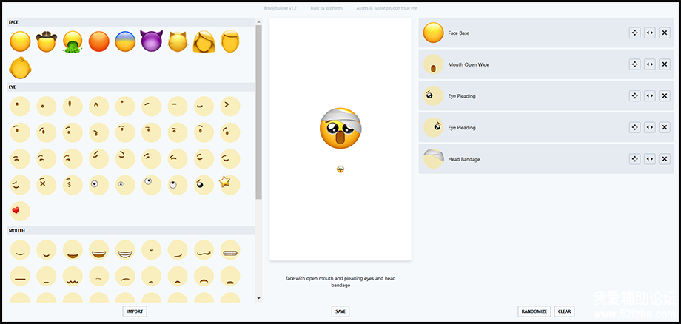The width and height of the screenshot is (681, 324).
Task: Select the plain yellow face base
Action: (x=20, y=41)
